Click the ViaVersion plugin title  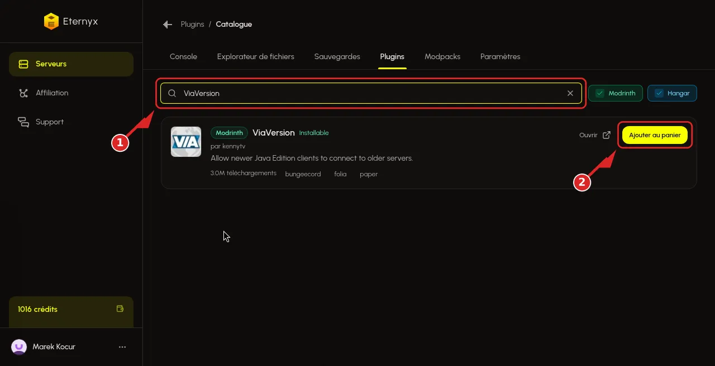pos(273,133)
